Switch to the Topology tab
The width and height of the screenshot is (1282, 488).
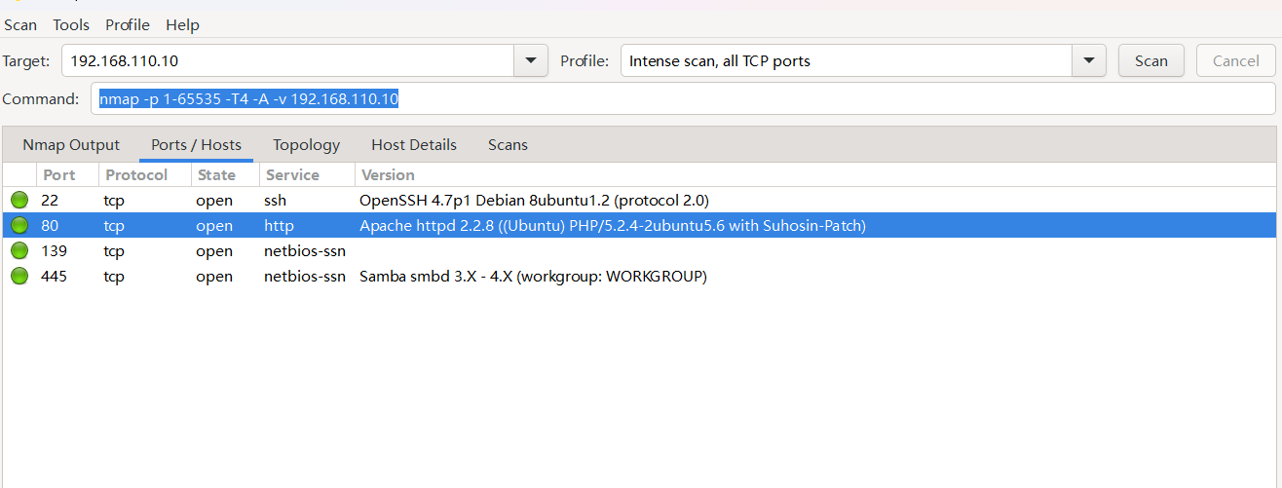306,145
